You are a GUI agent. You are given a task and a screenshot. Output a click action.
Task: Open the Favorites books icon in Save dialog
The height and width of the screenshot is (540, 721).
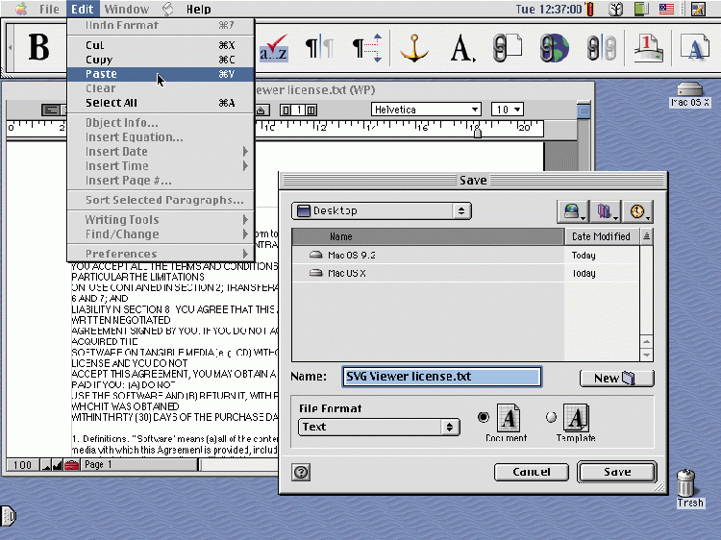tap(606, 211)
